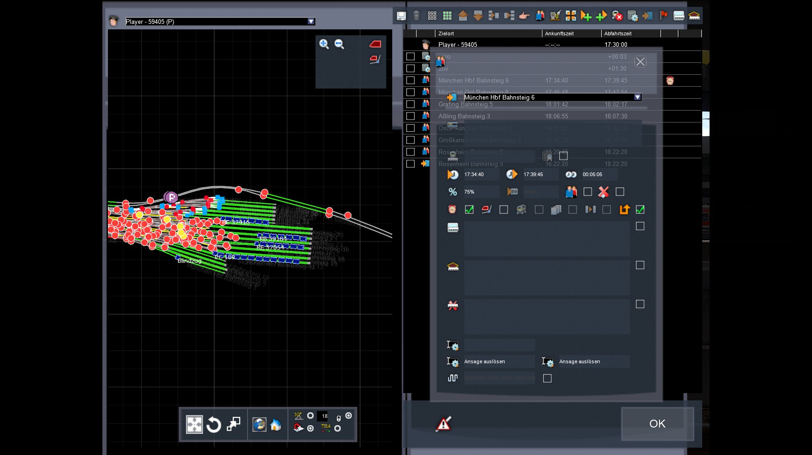
Task: Click the right Ansage auslösen field
Action: click(x=593, y=361)
